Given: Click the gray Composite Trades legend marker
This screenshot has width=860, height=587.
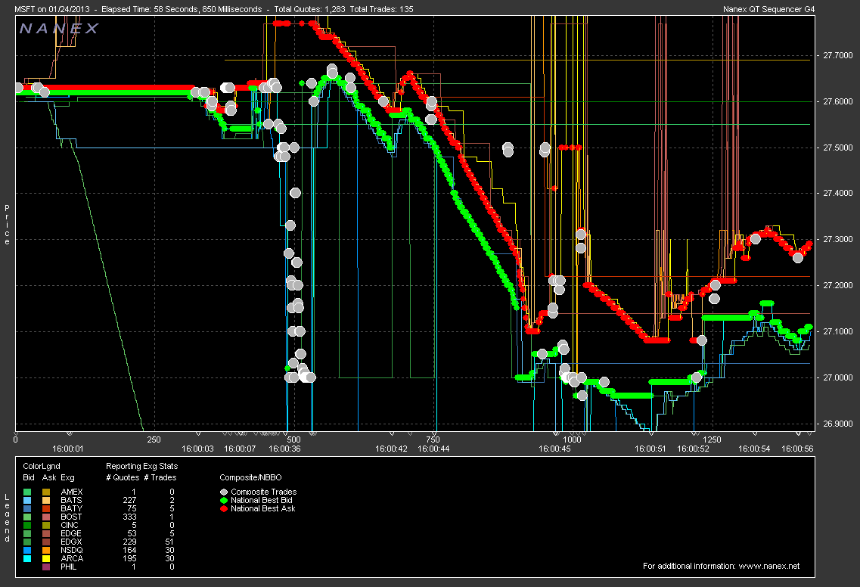Looking at the screenshot, I should click(224, 492).
